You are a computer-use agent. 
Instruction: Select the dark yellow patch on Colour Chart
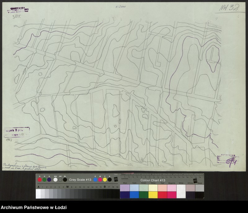click(x=153, y=195)
